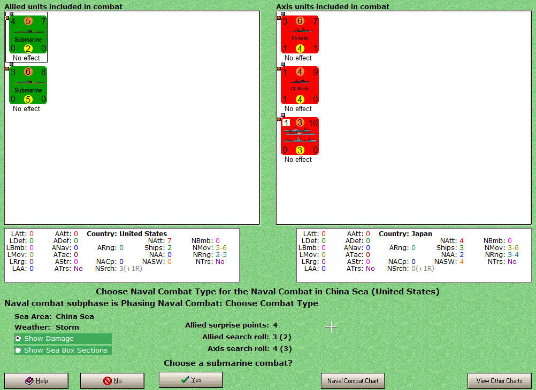Click yellow circle 5 on second submarine
This screenshot has height=390, width=536.
(x=28, y=99)
